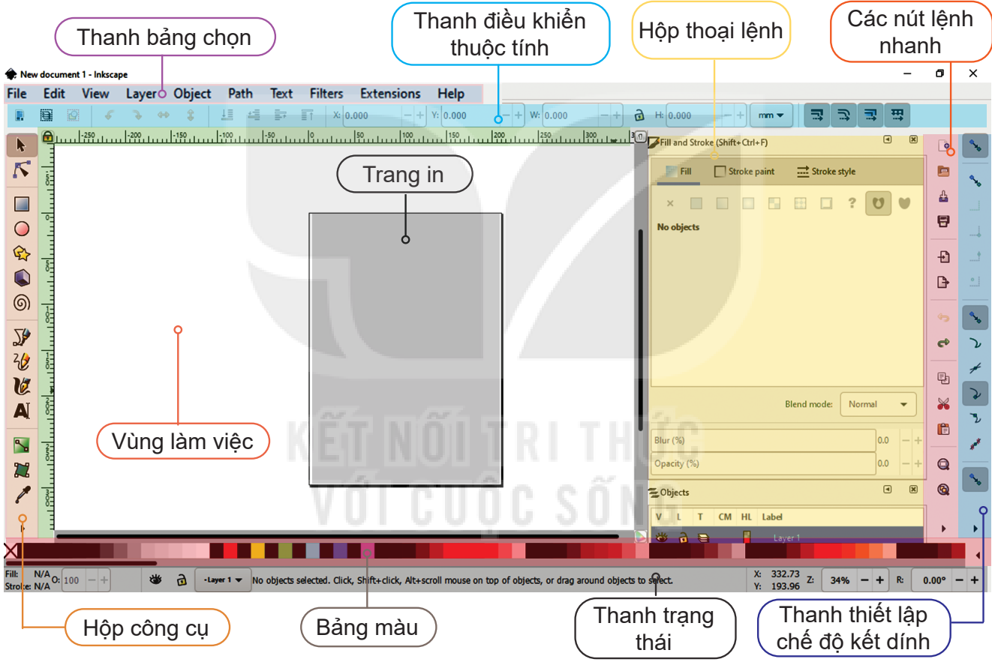This screenshot has height=662, width=992.
Task: Activate the Pencil freehand tool
Action: pos(22,361)
